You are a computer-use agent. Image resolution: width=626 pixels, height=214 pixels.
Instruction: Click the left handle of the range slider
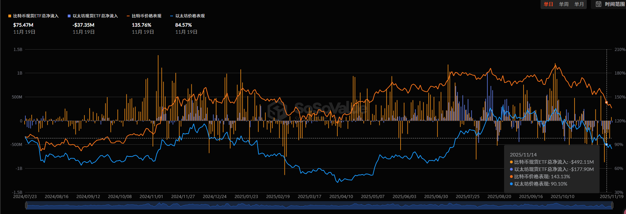click(x=26, y=205)
